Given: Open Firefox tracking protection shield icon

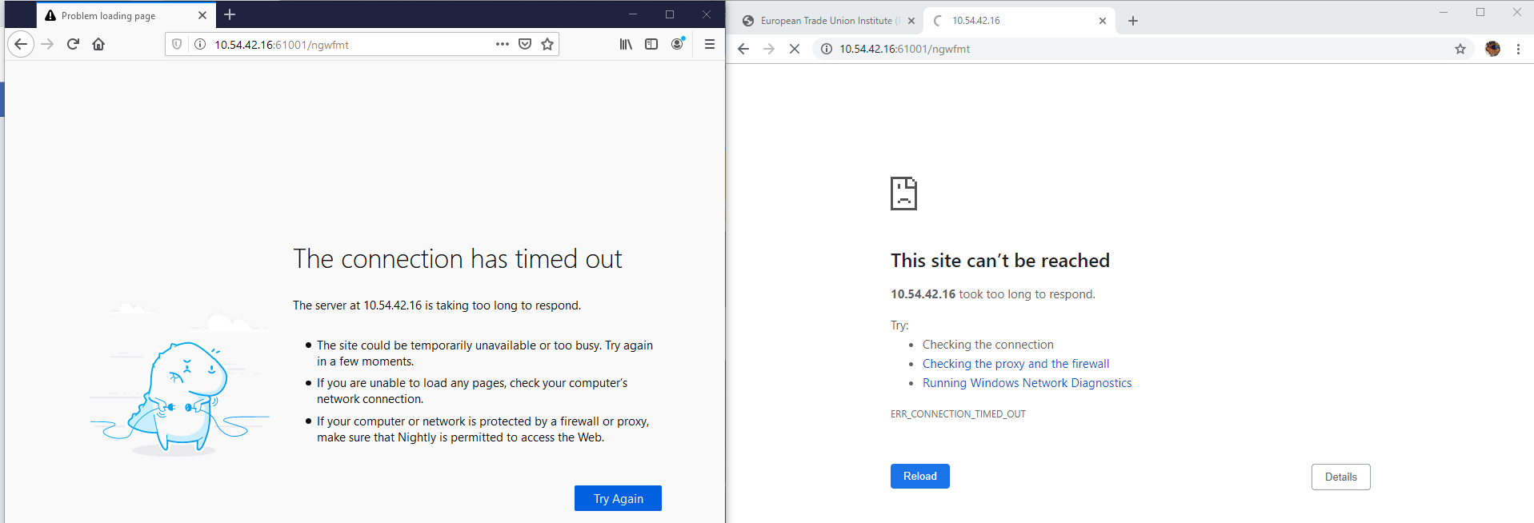Looking at the screenshot, I should click(177, 44).
